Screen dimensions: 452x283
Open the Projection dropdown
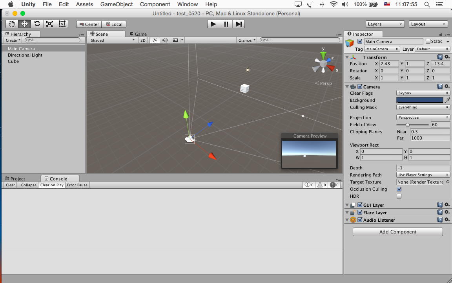click(423, 118)
